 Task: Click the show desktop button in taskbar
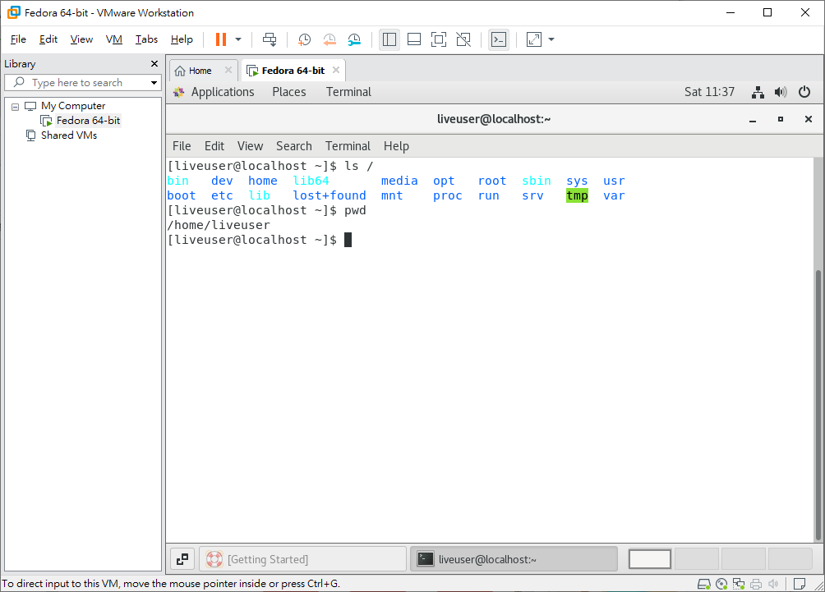click(x=182, y=559)
